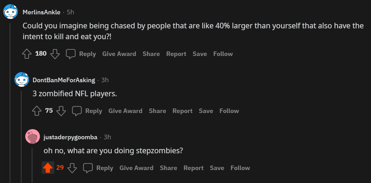
Task: Upvote MerlinsAnkle's comment
Action: [27, 54]
